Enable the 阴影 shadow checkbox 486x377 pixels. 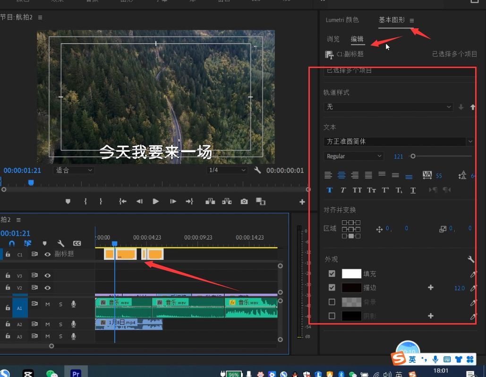coord(332,316)
